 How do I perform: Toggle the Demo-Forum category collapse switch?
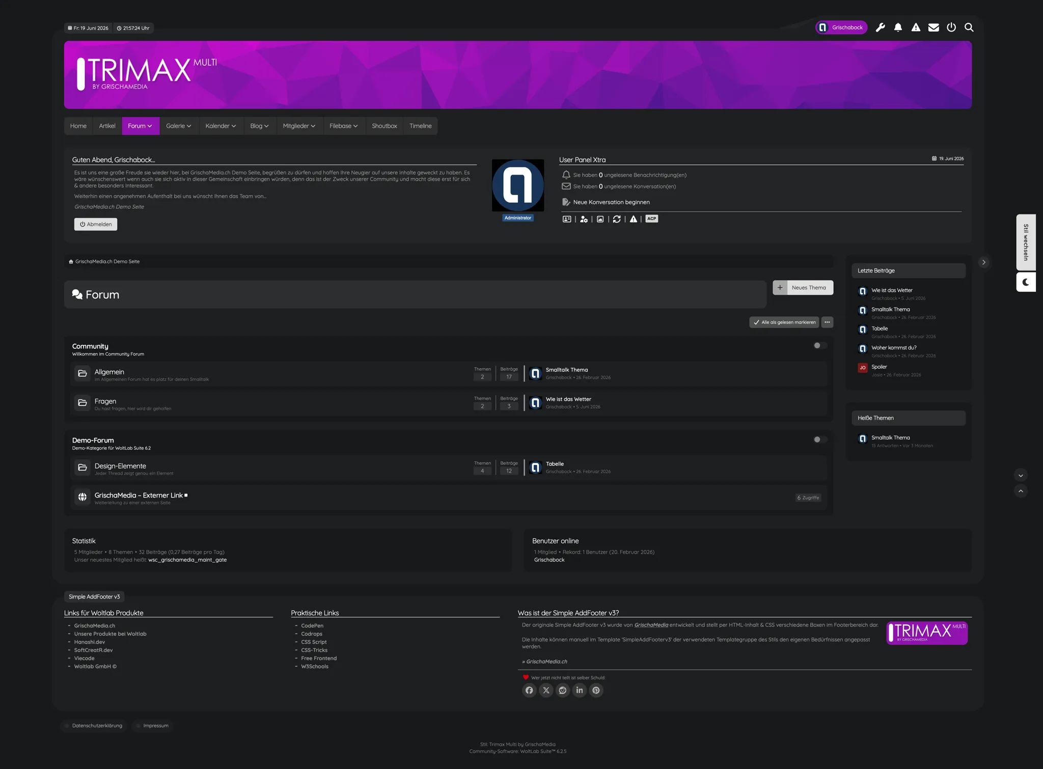(x=820, y=440)
